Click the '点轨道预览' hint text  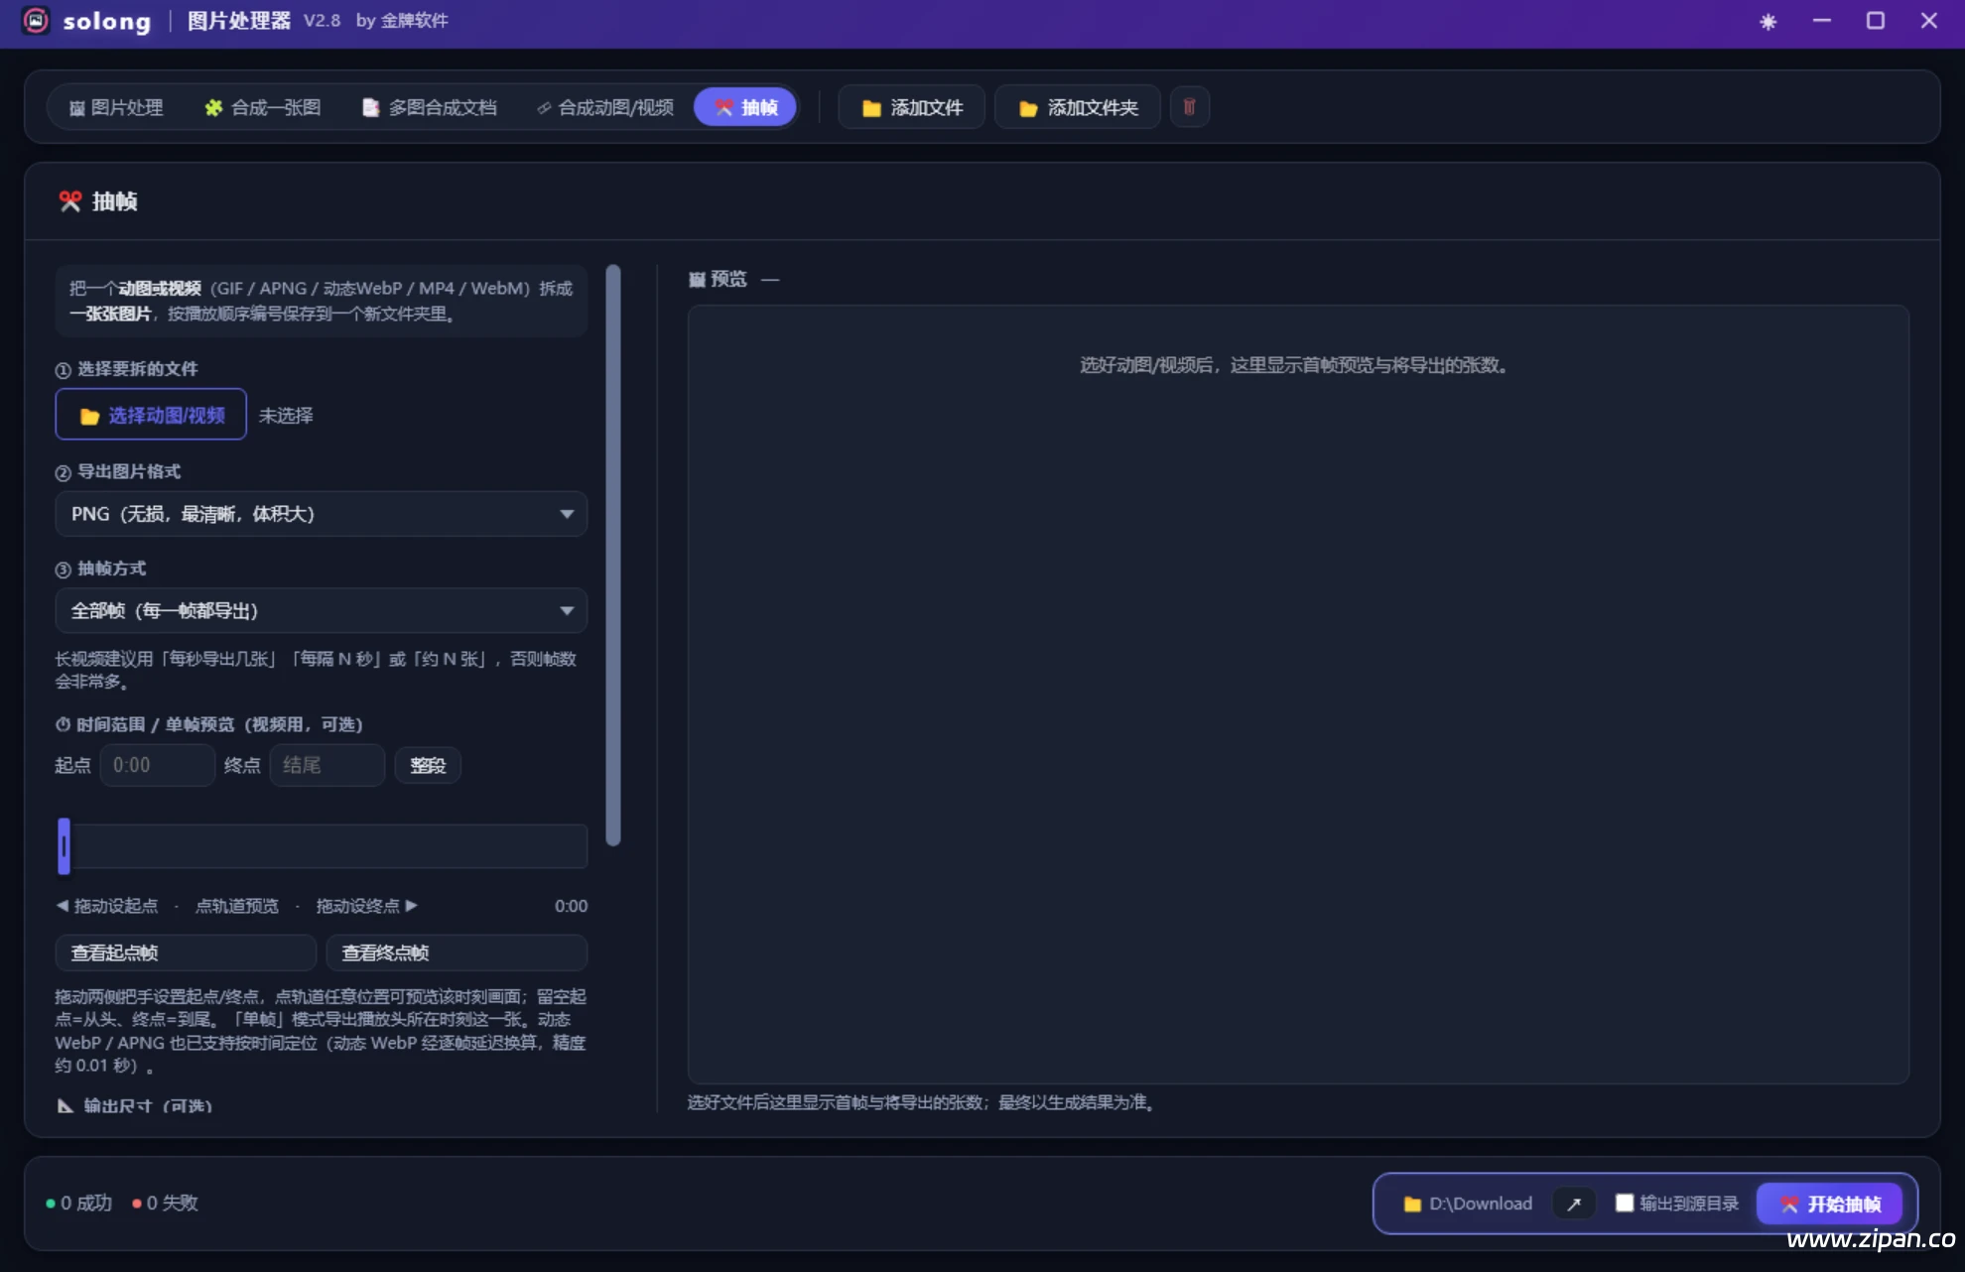click(x=237, y=906)
